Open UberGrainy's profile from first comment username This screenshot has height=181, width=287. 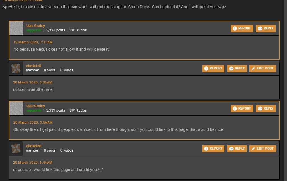pyautogui.click(x=36, y=26)
